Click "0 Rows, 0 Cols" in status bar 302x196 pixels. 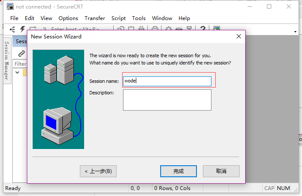pos(172,188)
